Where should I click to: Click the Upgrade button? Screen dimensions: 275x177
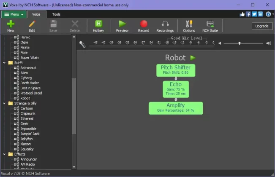262,26
